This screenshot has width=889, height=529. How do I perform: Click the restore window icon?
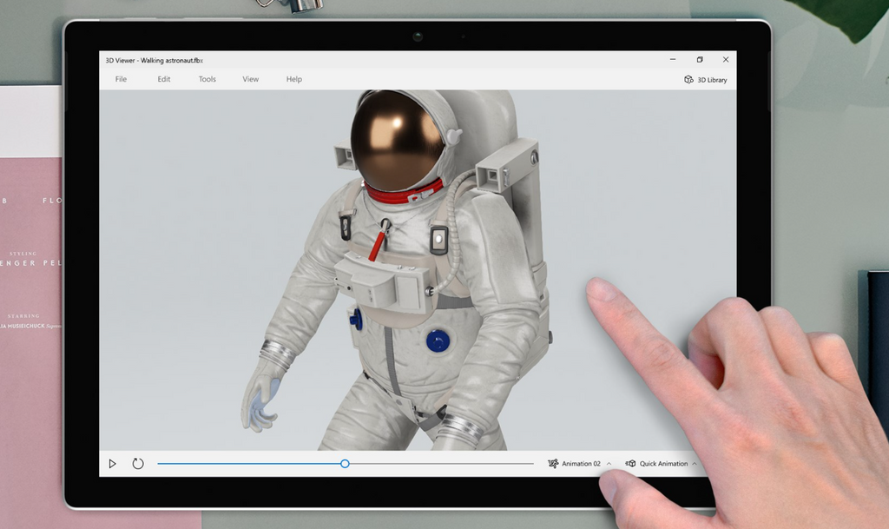700,59
